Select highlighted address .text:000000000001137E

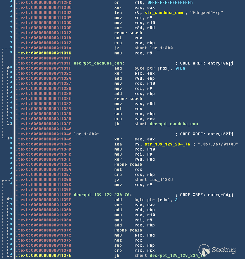tap(44, 256)
